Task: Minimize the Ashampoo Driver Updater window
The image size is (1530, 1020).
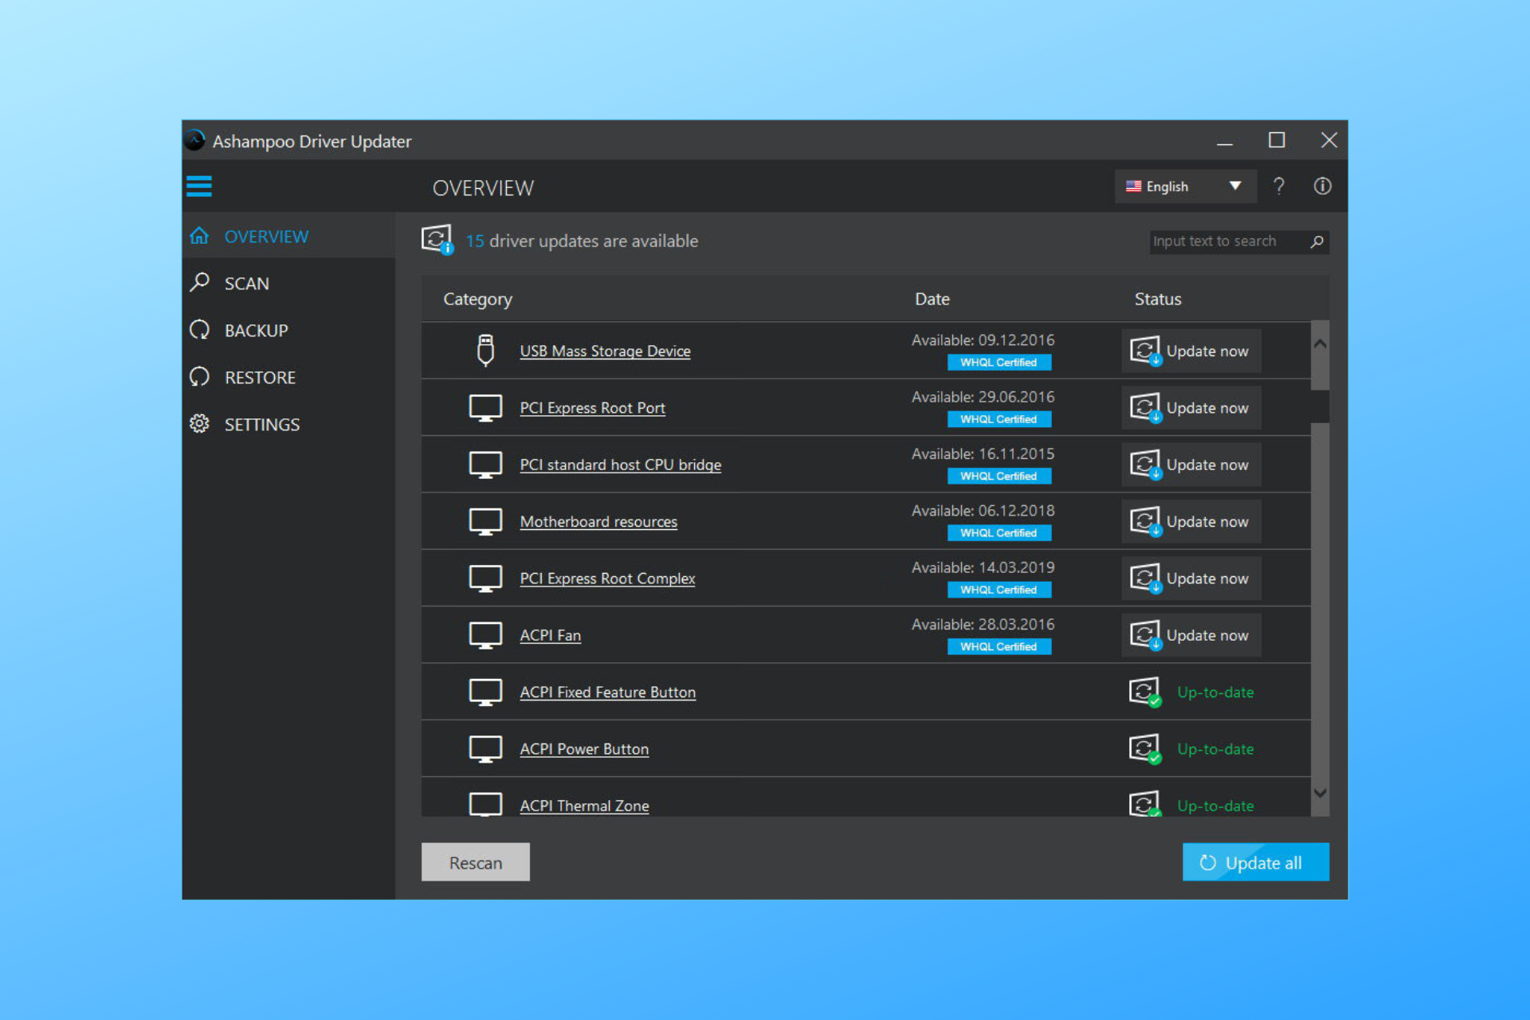Action: coord(1225,141)
